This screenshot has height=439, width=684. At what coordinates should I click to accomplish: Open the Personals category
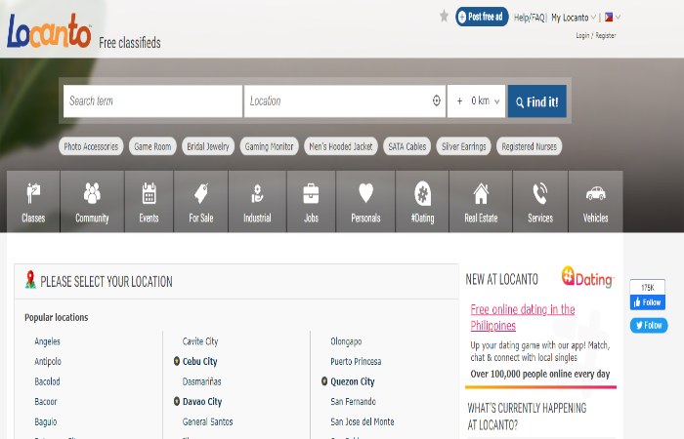click(365, 202)
